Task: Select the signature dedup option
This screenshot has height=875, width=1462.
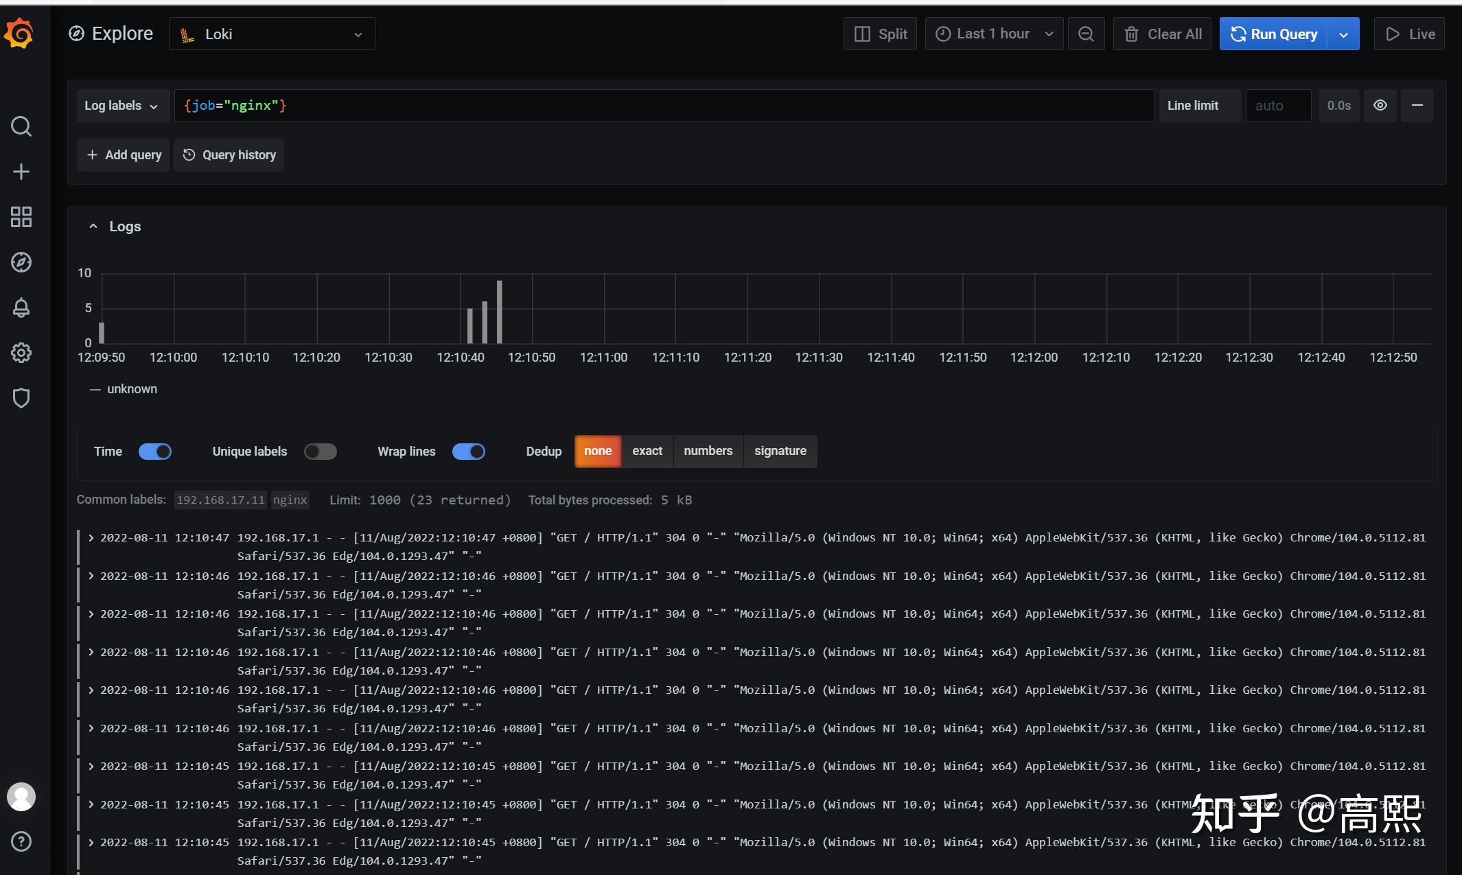Action: pyautogui.click(x=780, y=452)
